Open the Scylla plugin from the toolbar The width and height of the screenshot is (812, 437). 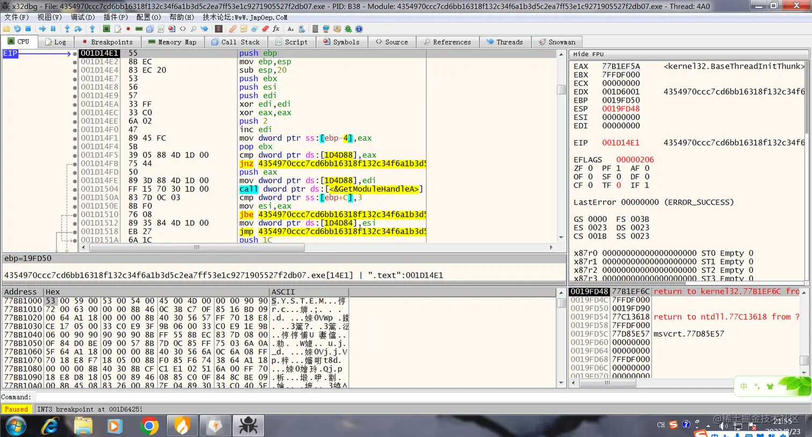(219, 29)
